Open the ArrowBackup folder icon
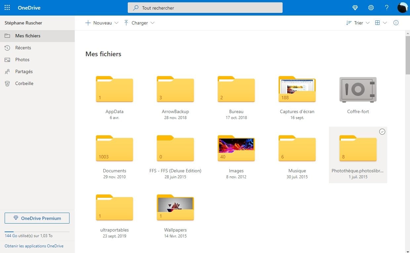 tap(175, 89)
